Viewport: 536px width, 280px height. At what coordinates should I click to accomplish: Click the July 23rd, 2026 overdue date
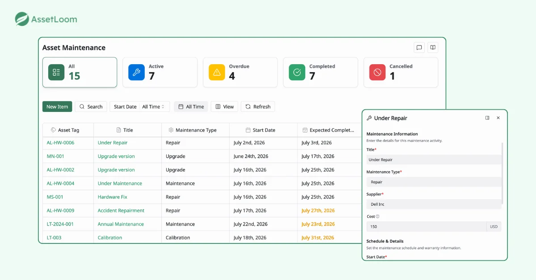click(318, 224)
